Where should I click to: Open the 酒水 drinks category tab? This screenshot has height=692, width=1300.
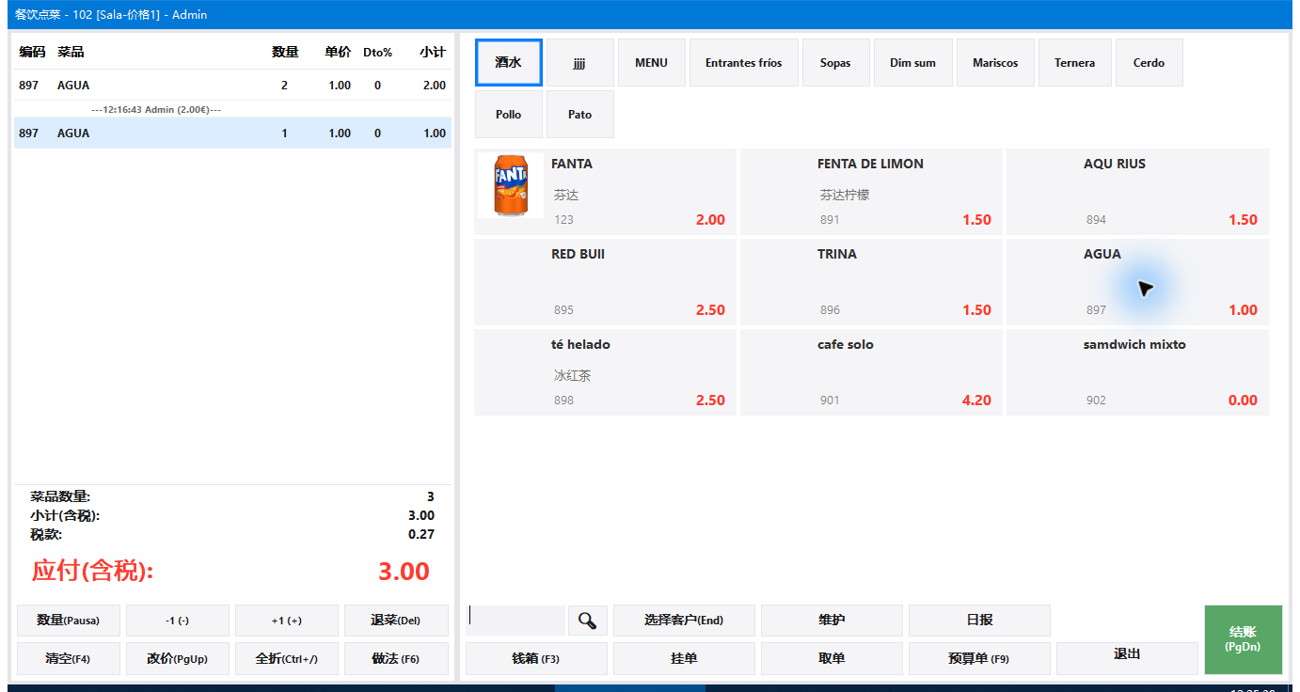[509, 63]
